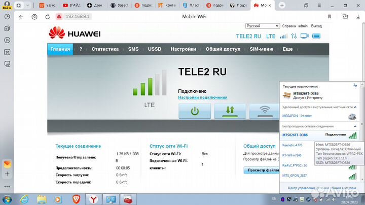Switch to the Дзен browser tab

tap(95, 5)
